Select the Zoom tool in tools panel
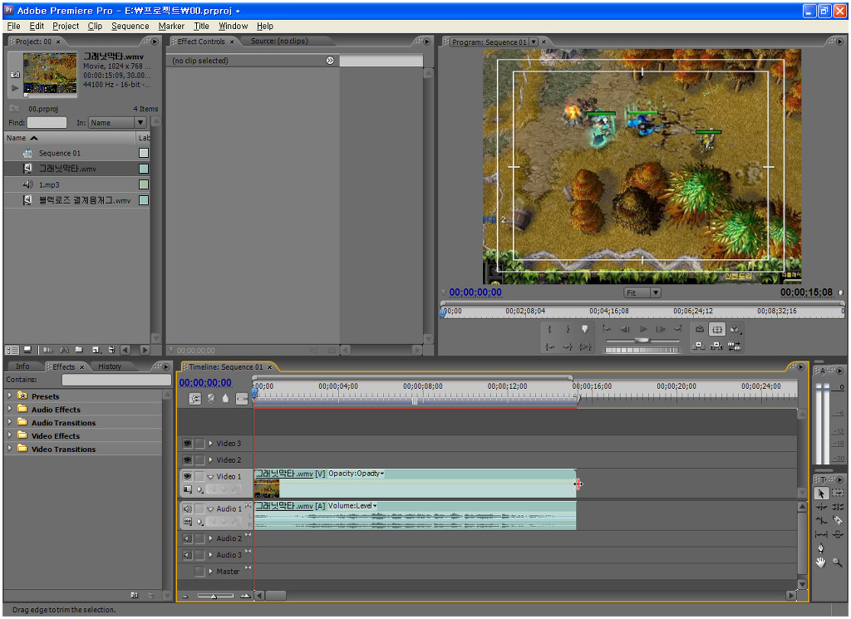Screen dimensions: 851x619 838,563
